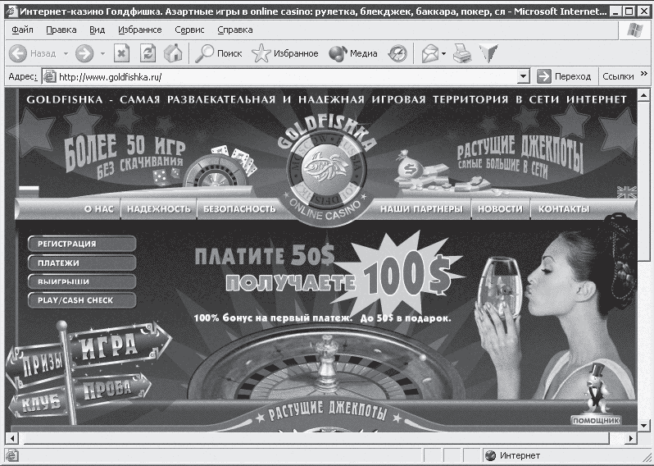Image resolution: width=654 pixels, height=466 pixels.
Task: Stop loading the page
Action: coord(122,53)
